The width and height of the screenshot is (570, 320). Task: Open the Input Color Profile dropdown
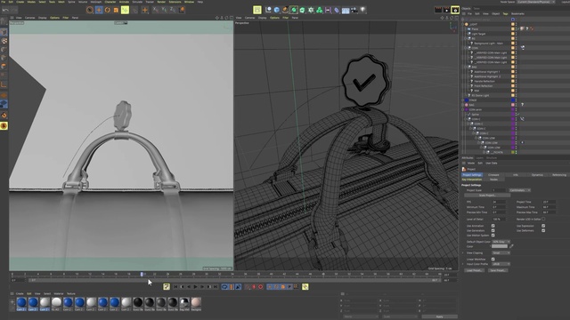[501, 264]
